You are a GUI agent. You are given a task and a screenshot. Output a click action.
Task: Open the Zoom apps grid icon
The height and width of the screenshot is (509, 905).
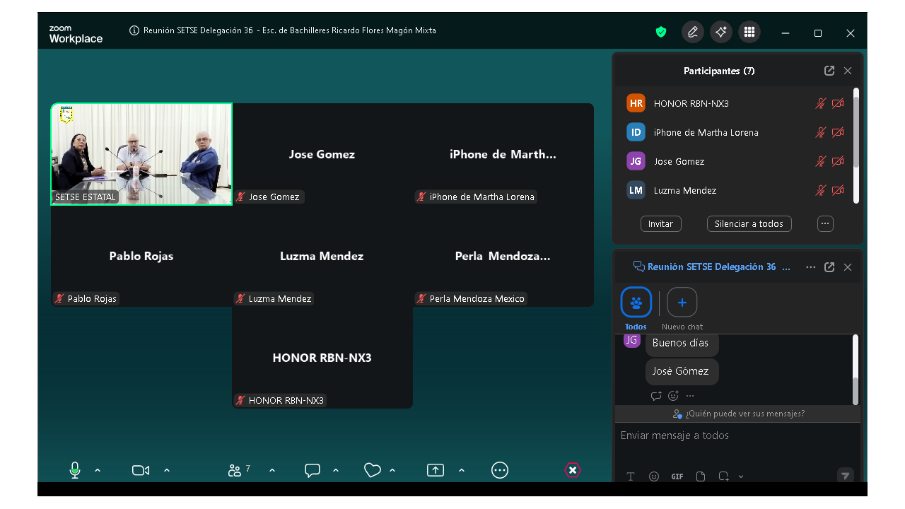click(749, 32)
